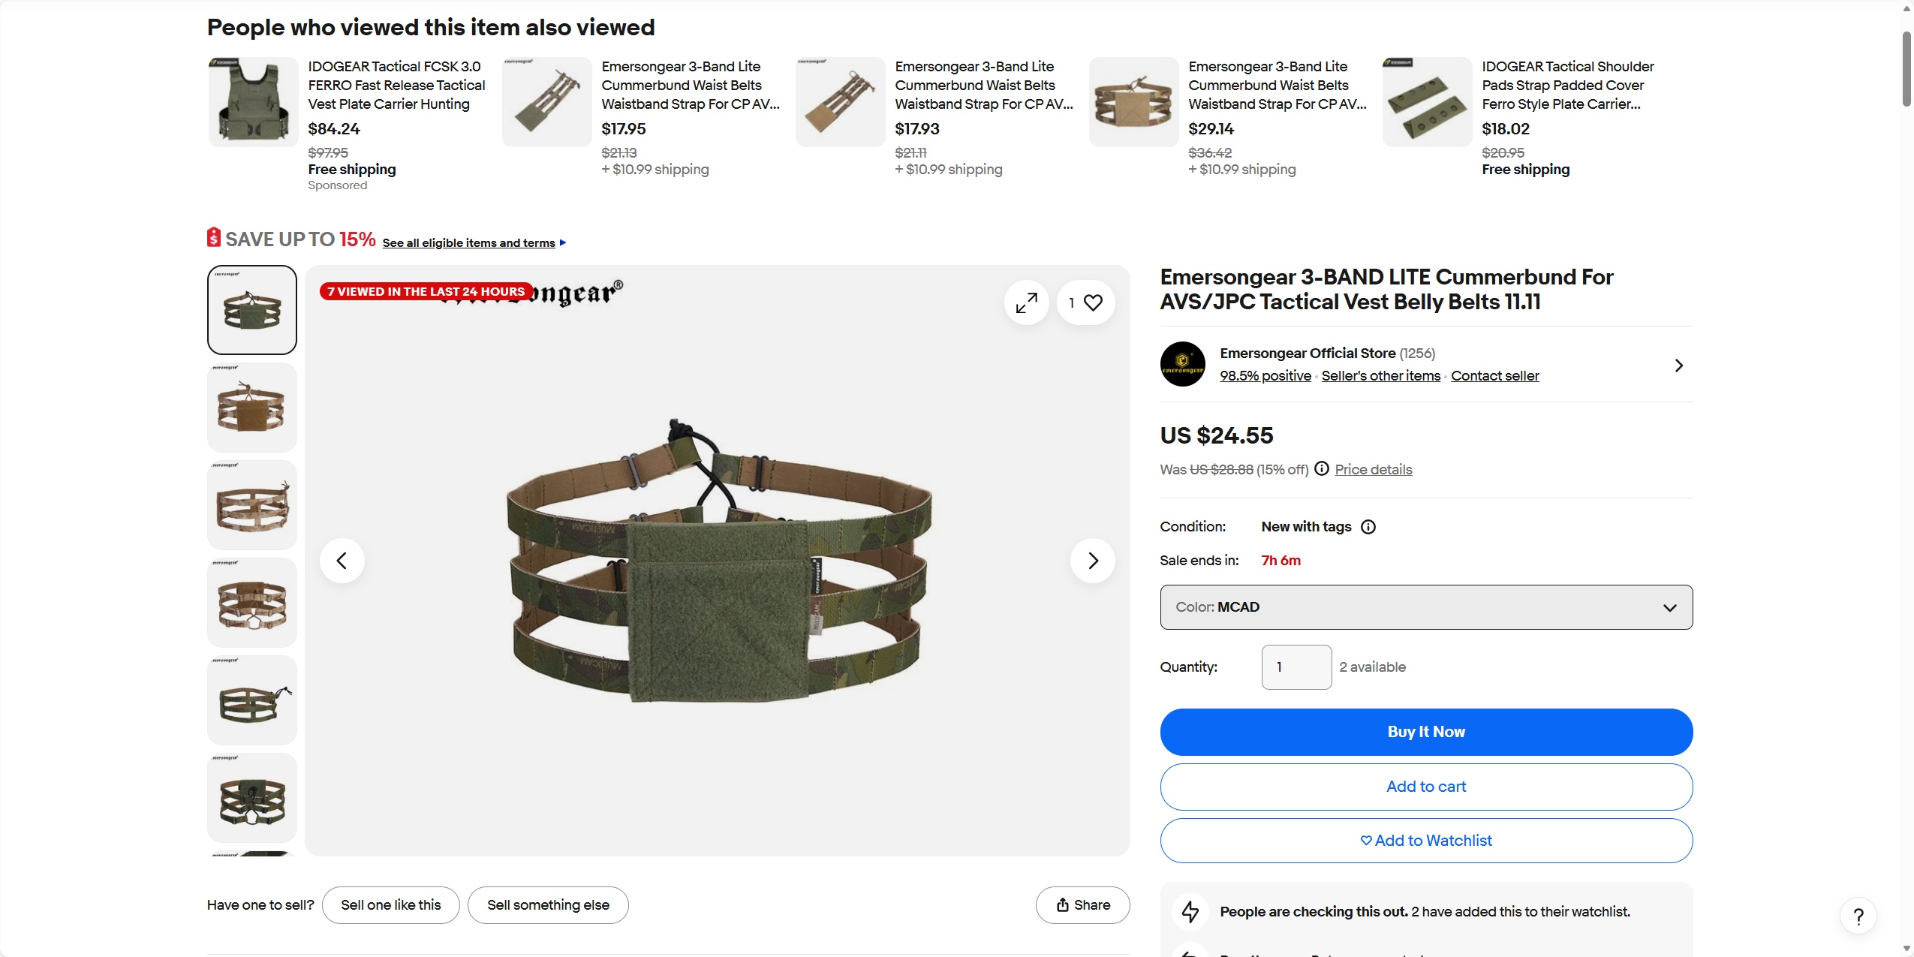The image size is (1914, 957).
Task: Open See all eligible items and terms
Action: [469, 243]
